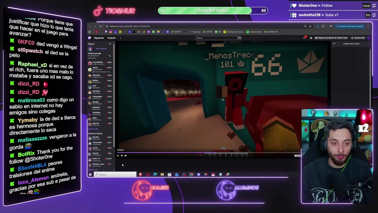Open the Twitch three-dot more menu

[x=120, y=38]
